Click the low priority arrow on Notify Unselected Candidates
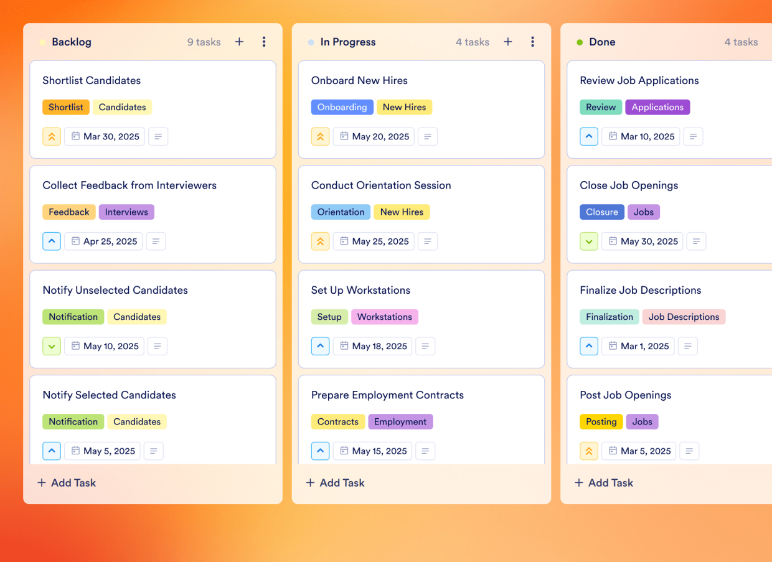 52,346
